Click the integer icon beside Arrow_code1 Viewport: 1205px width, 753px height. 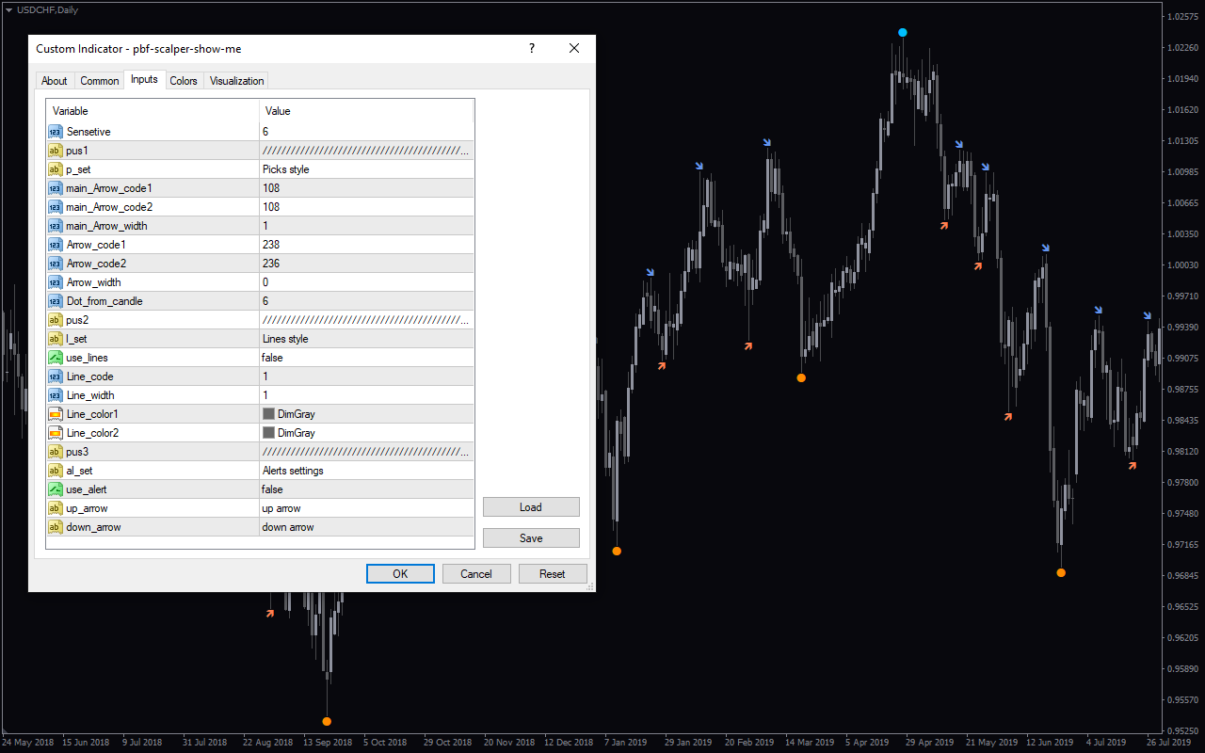[x=55, y=245]
